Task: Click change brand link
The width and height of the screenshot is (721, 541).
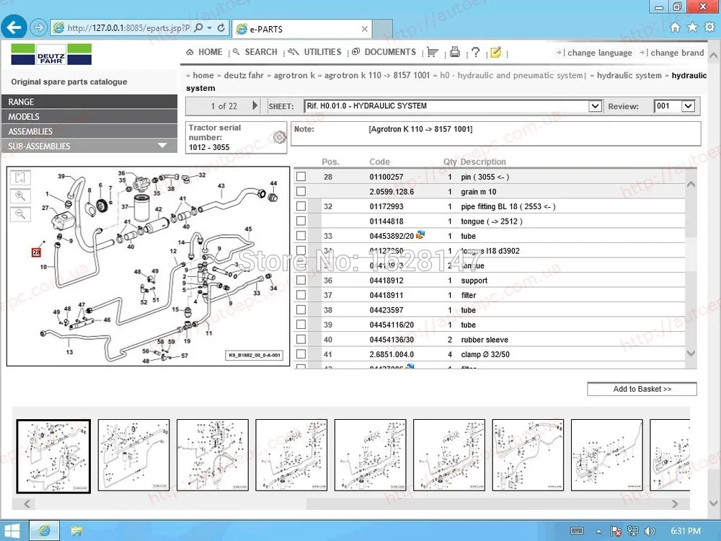Action: [x=677, y=53]
